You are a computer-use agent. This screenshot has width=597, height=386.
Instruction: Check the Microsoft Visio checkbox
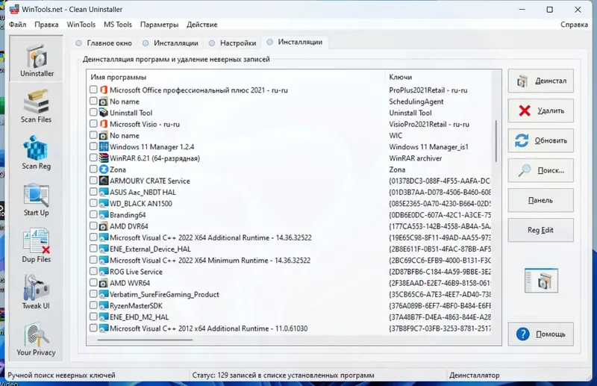tap(93, 124)
